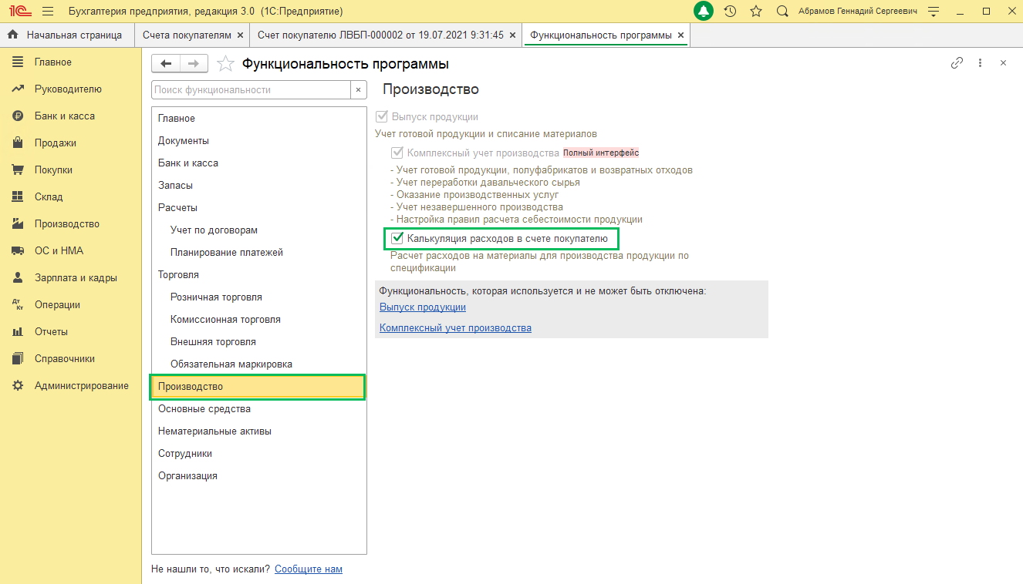Click user name Абрамов Геннадий Сергеевич
This screenshot has width=1023, height=584.
[858, 12]
